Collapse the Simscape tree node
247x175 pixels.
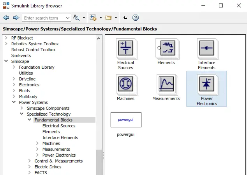coord(6,61)
